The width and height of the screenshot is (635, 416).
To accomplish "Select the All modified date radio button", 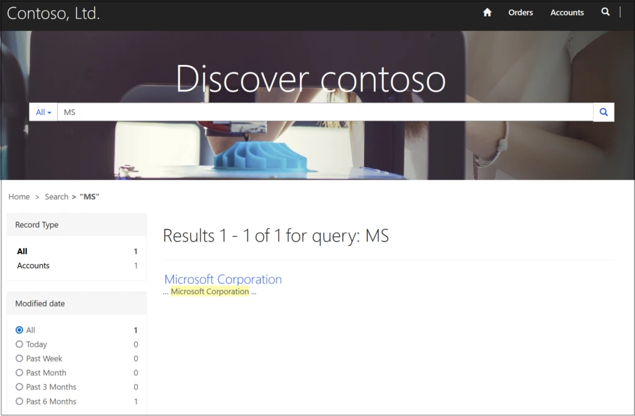I will [x=19, y=331].
